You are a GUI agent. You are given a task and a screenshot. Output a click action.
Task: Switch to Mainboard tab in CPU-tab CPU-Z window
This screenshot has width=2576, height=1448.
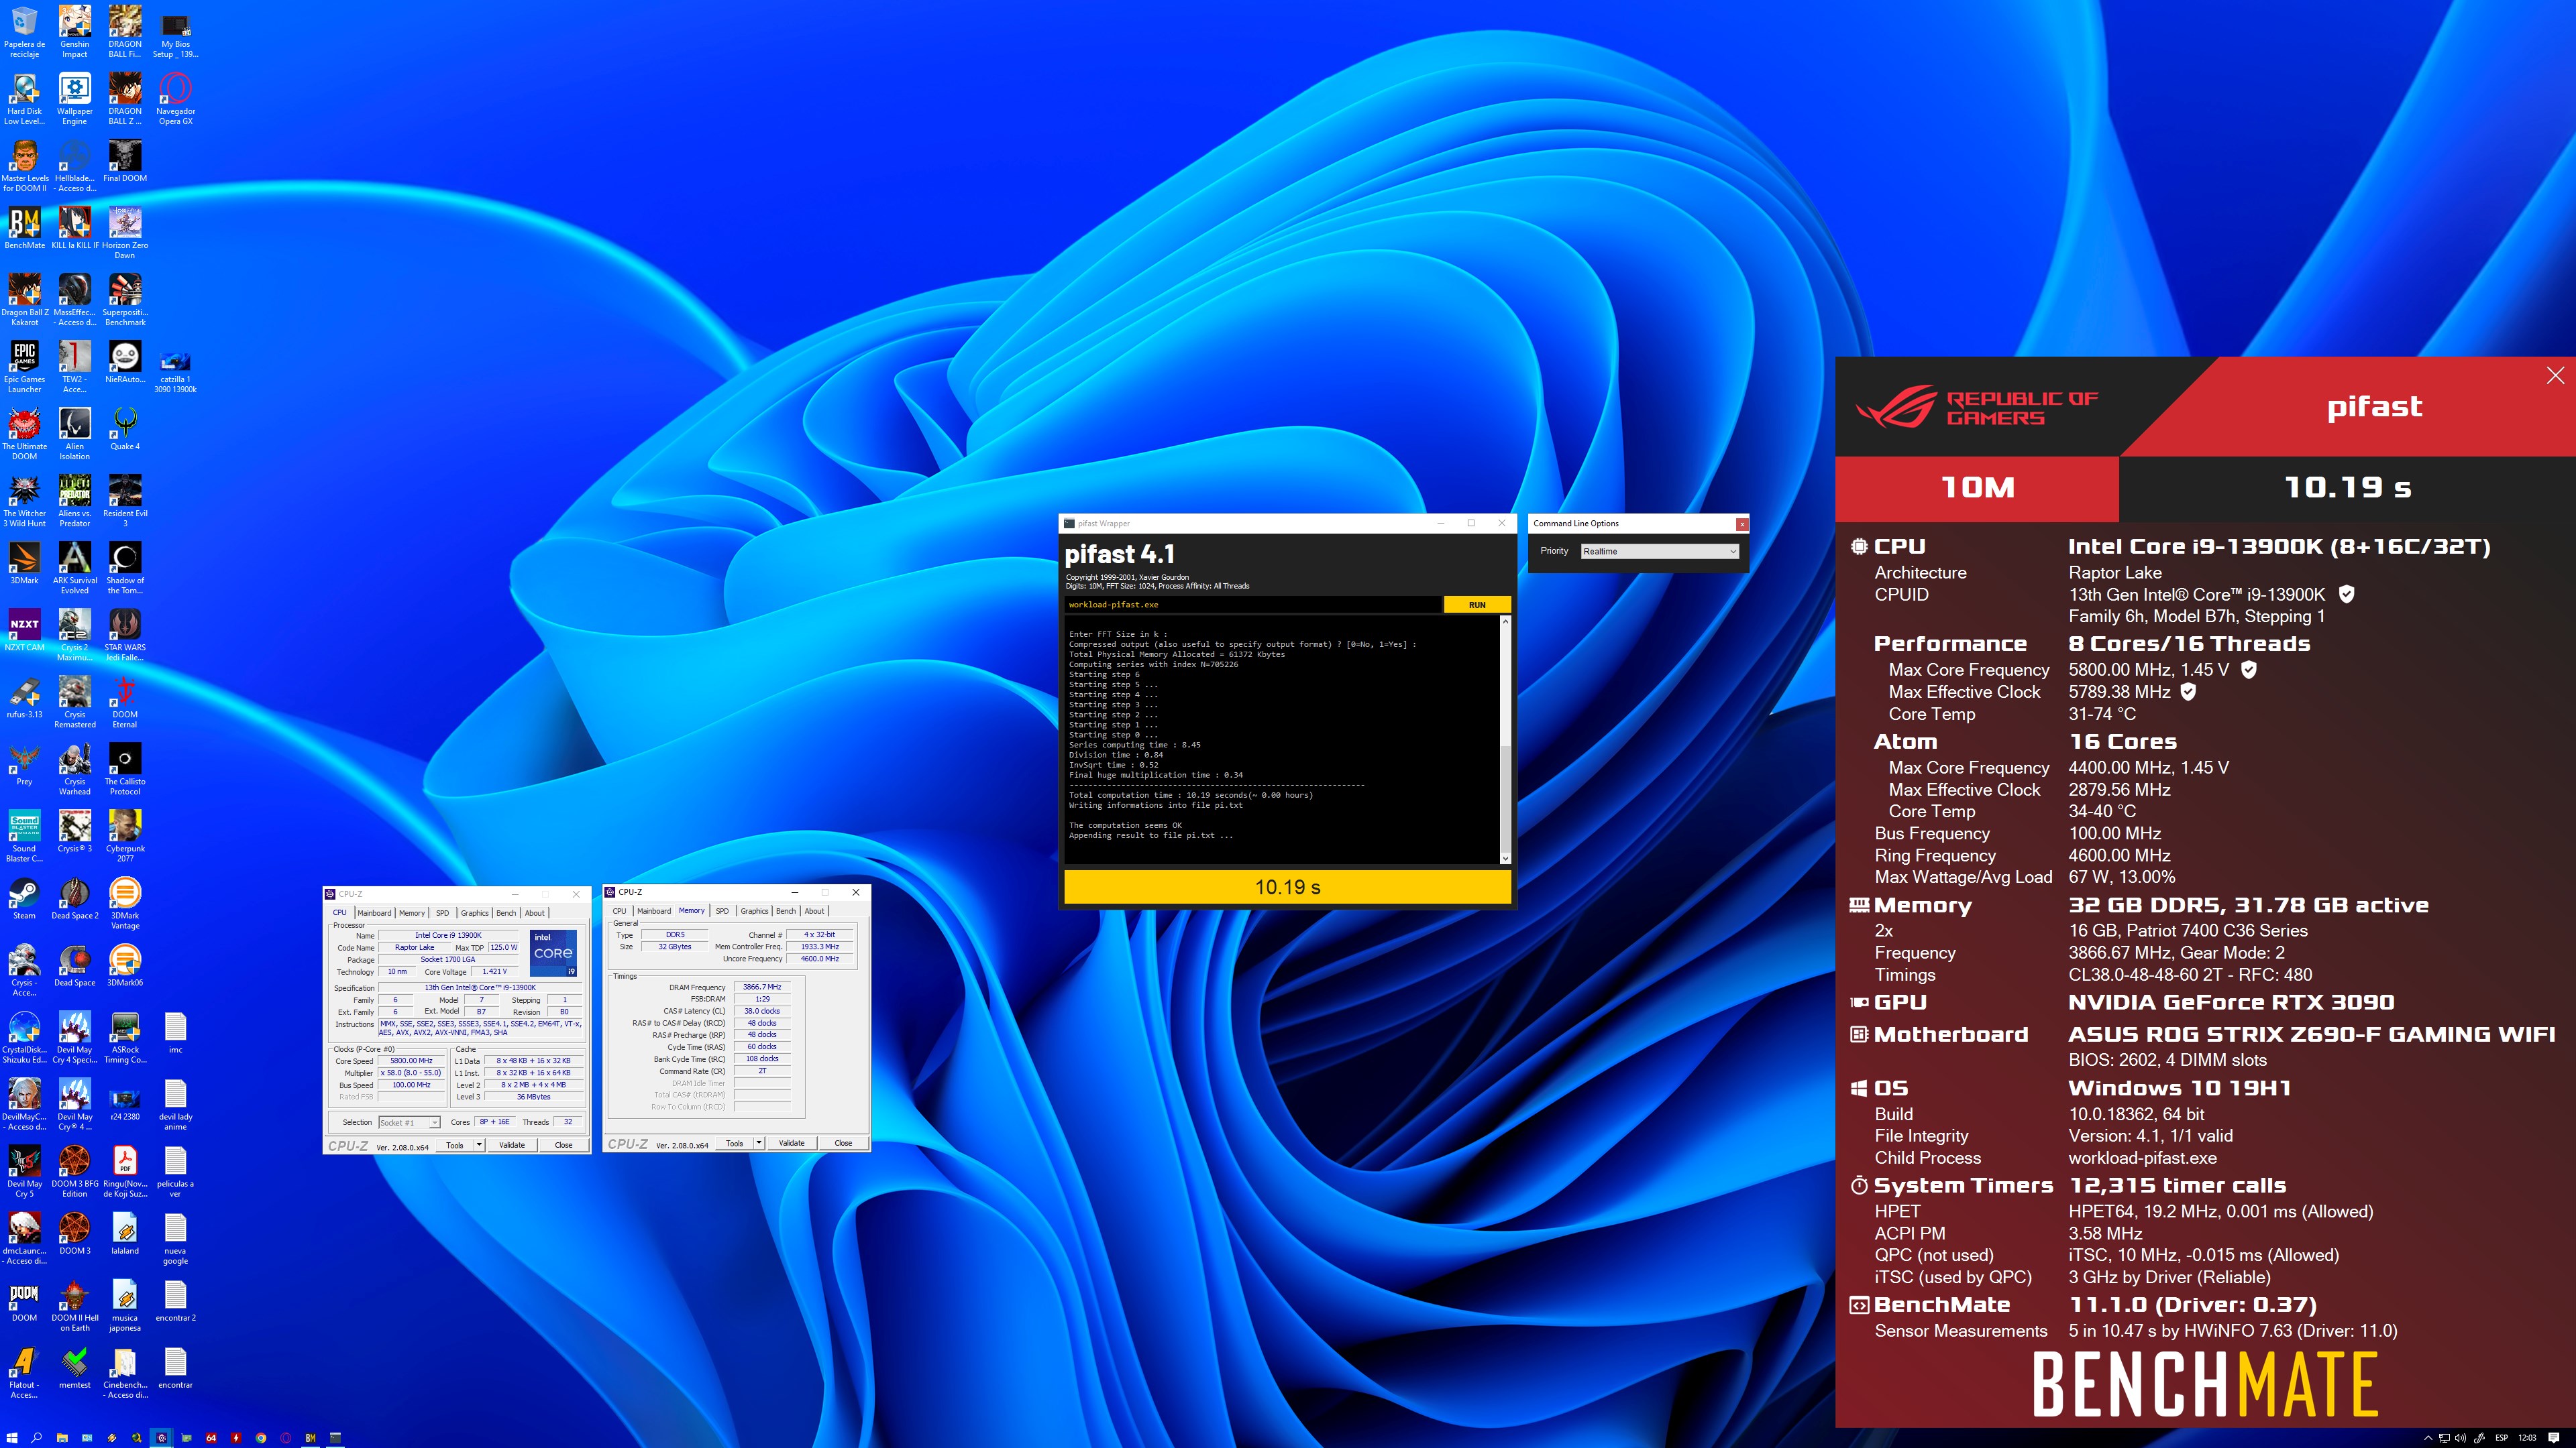(x=374, y=912)
